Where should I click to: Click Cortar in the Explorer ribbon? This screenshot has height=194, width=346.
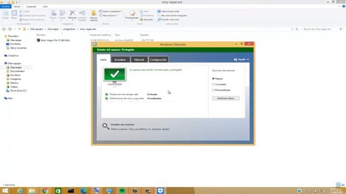click(x=25, y=11)
